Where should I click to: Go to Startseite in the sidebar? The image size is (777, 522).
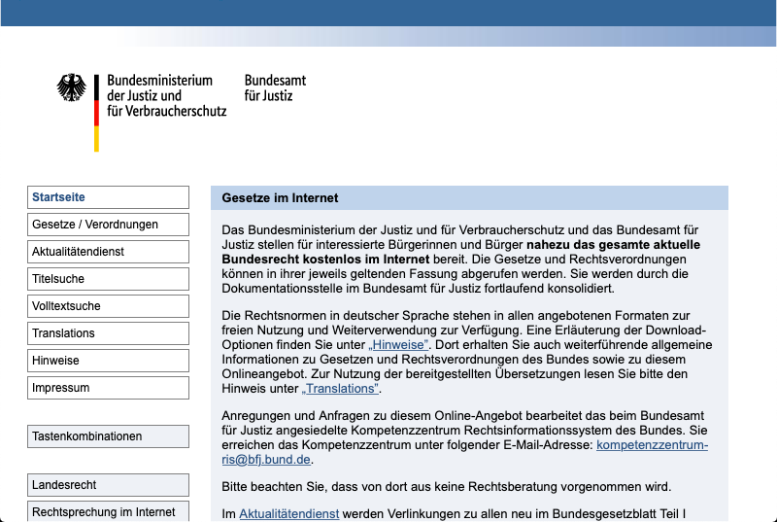(x=108, y=197)
